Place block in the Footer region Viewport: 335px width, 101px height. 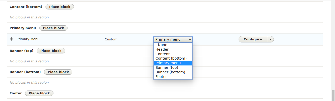point(39,93)
